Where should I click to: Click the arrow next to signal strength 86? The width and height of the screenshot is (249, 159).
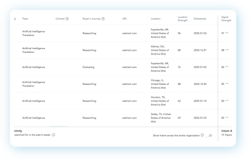click(227, 67)
